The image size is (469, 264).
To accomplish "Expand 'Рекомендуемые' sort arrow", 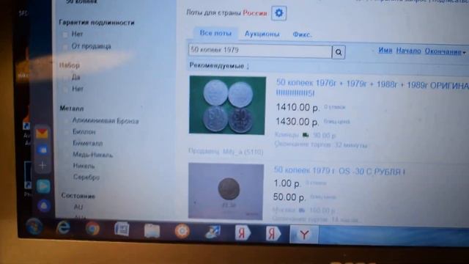I will (x=248, y=66).
